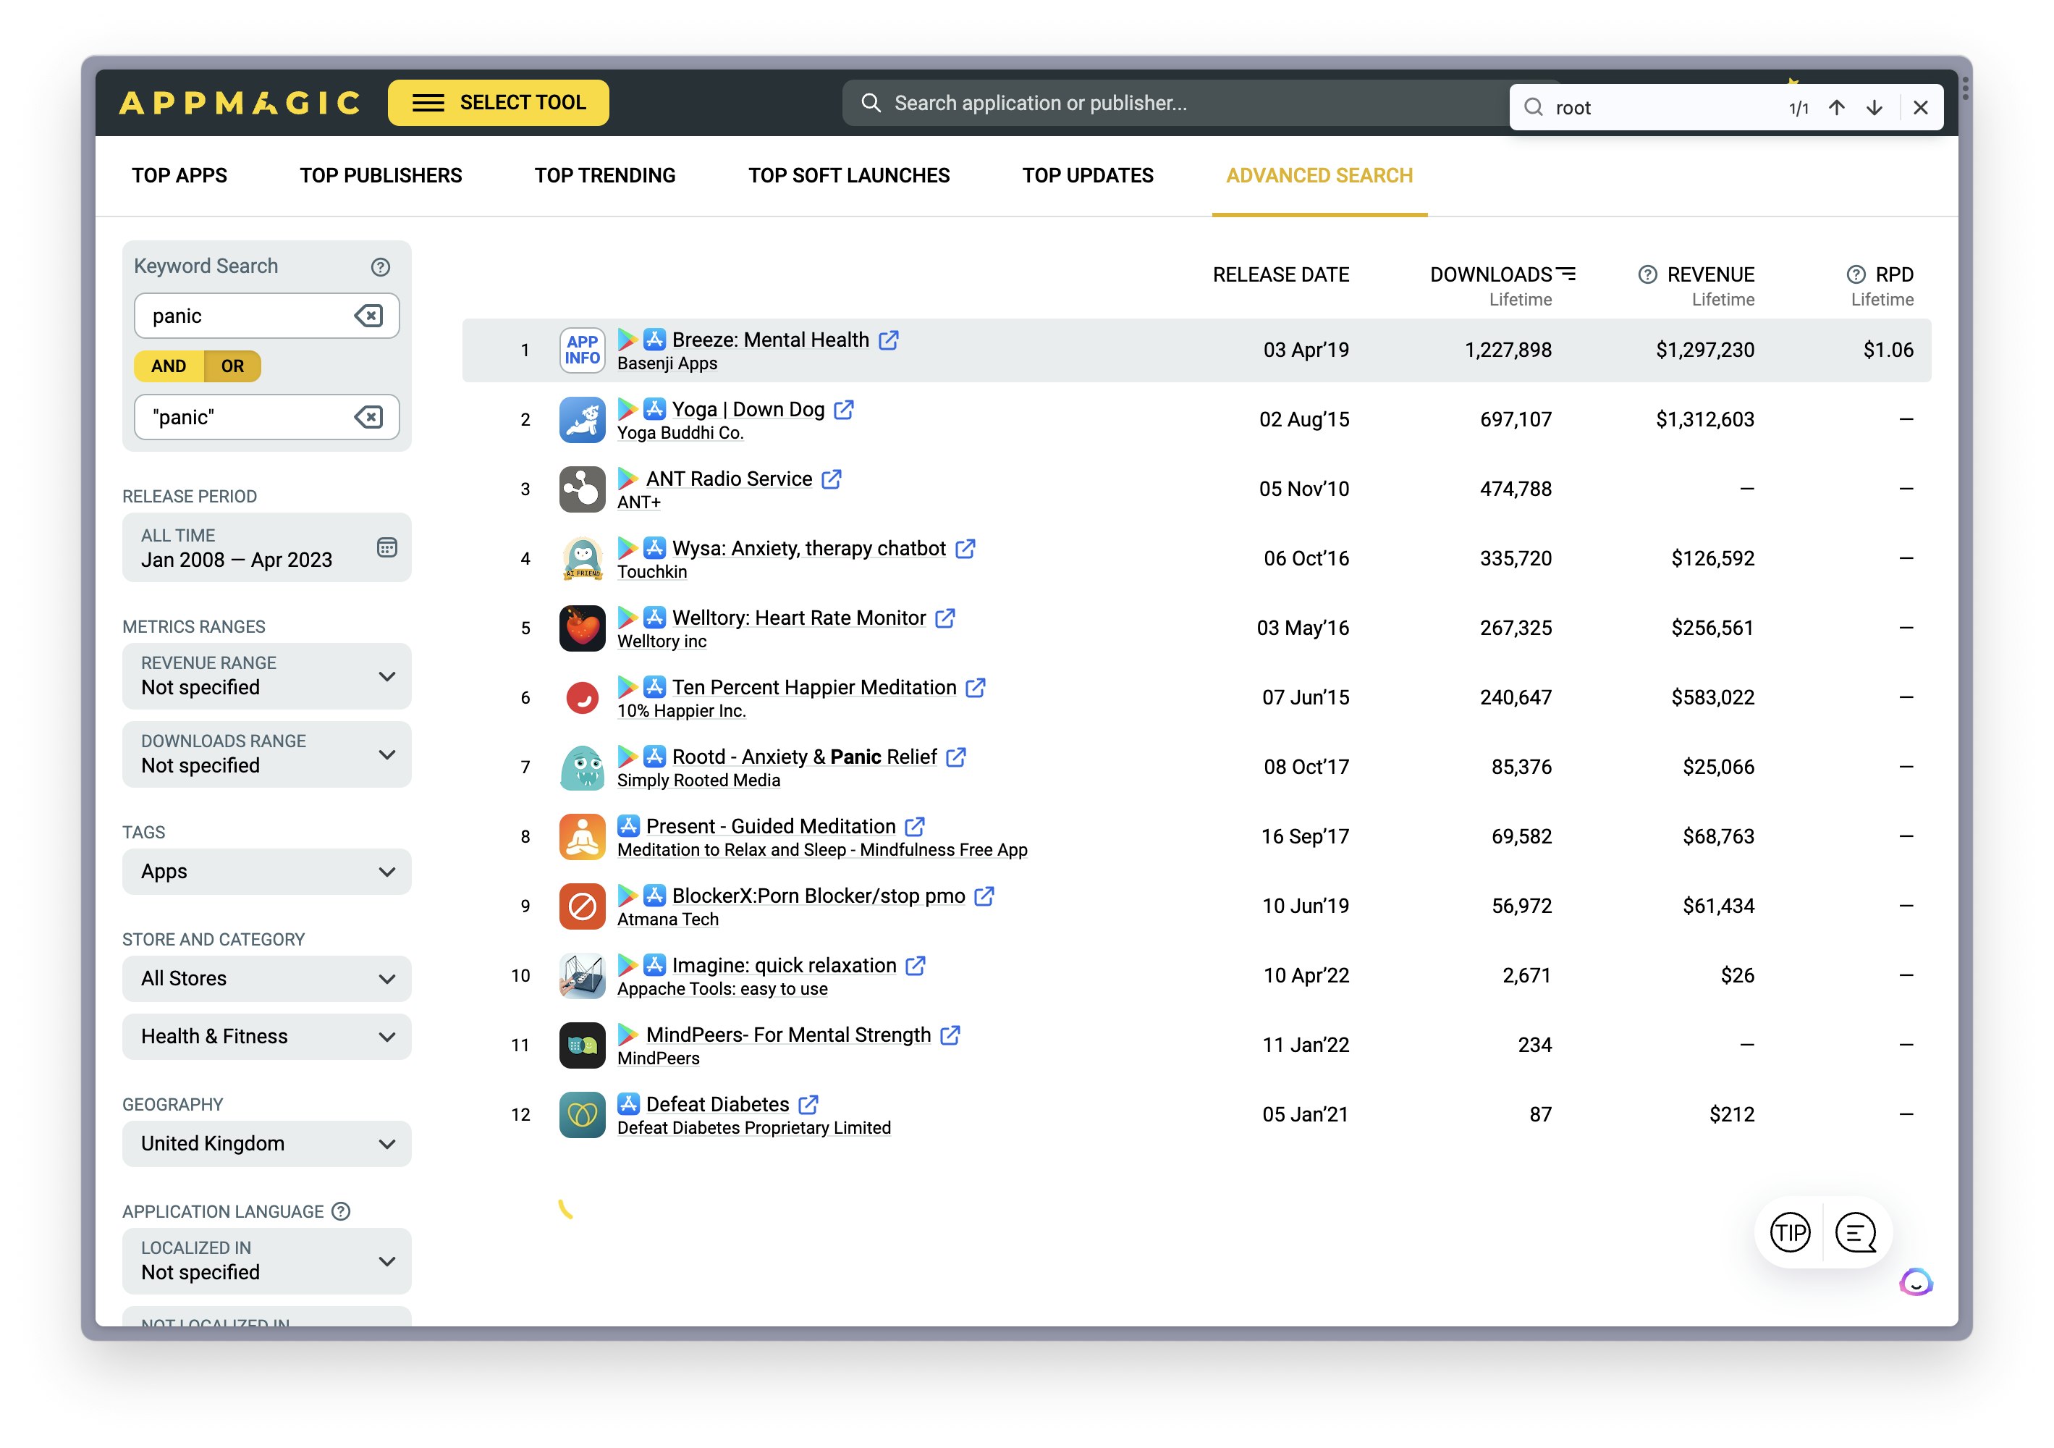Go to previous find match arrow
Image resolution: width=2054 pixels, height=1448 pixels.
1837,107
